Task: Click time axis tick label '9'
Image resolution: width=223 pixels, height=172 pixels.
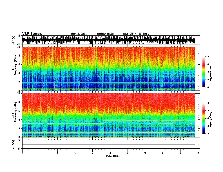Action: [180, 153]
